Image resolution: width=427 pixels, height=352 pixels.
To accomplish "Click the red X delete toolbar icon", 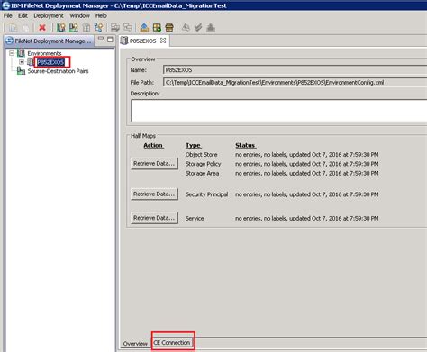I will coord(42,28).
